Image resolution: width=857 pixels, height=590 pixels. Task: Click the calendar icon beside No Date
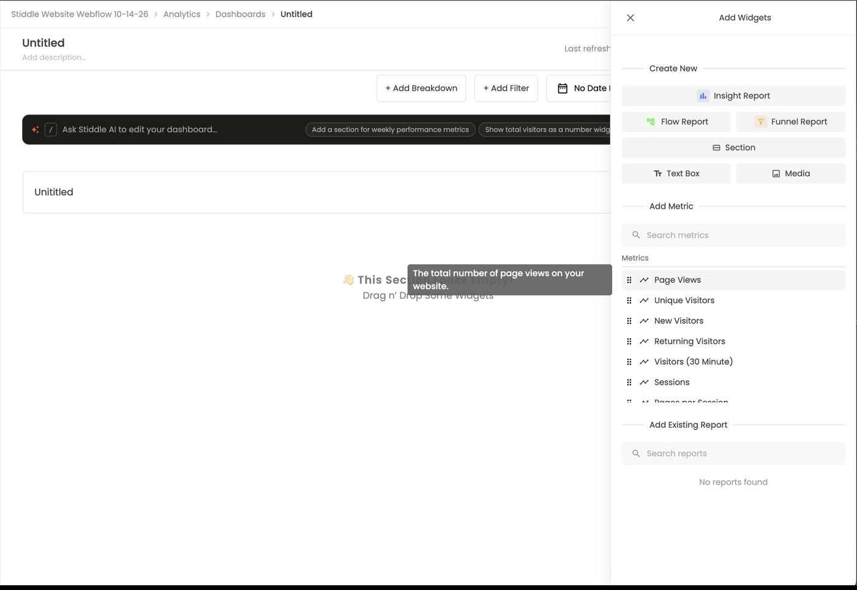tap(563, 88)
